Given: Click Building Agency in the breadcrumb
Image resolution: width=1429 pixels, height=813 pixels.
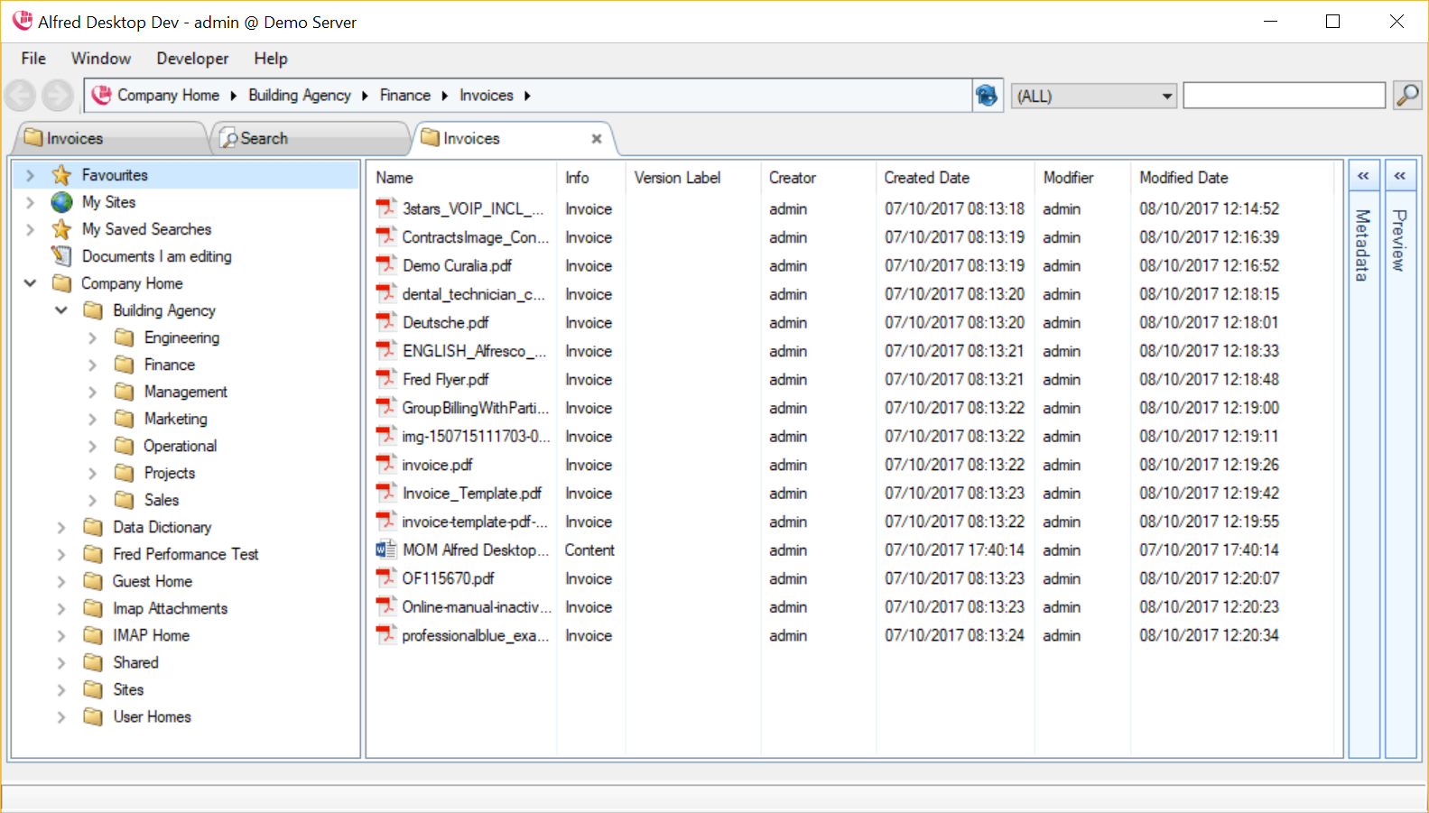Looking at the screenshot, I should point(299,96).
